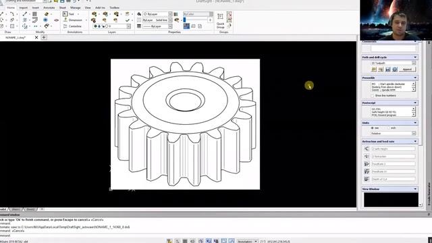Click the blue gear icon left of Append
Screen dimensions: 432x243
click(395, 70)
